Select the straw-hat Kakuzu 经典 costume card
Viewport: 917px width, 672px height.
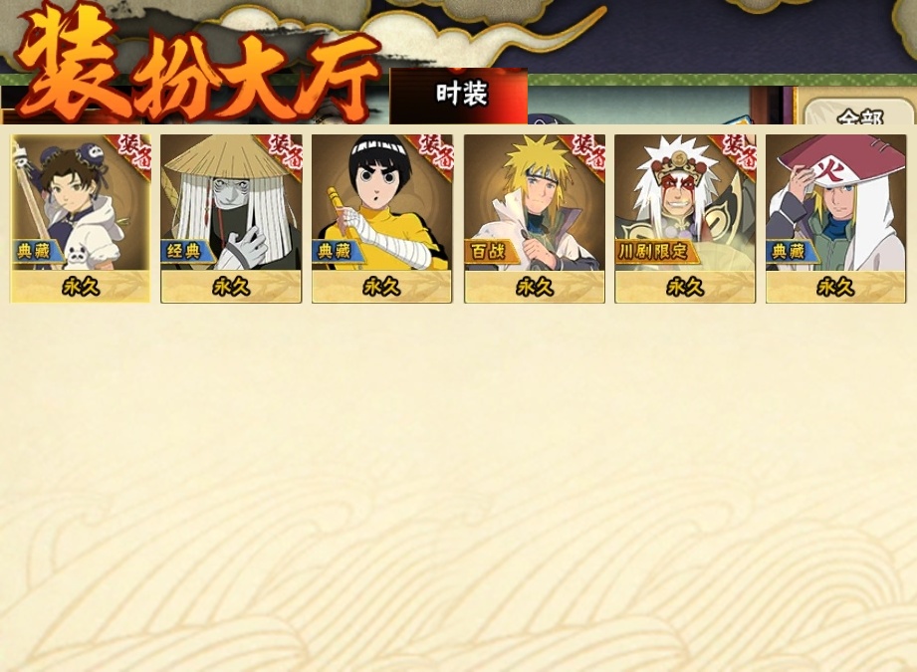[x=231, y=219]
